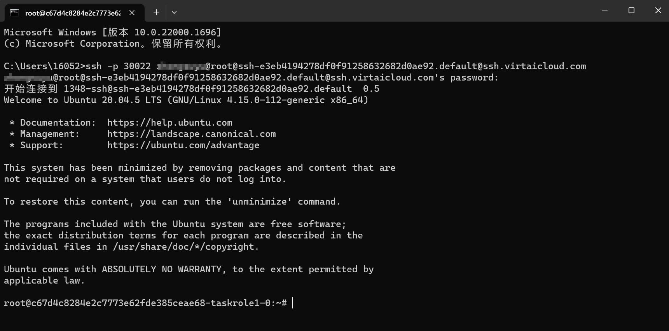669x331 pixels.
Task: Close the terminal window
Action: click(x=658, y=11)
